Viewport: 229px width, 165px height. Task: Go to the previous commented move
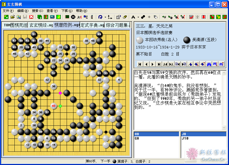point(178,64)
